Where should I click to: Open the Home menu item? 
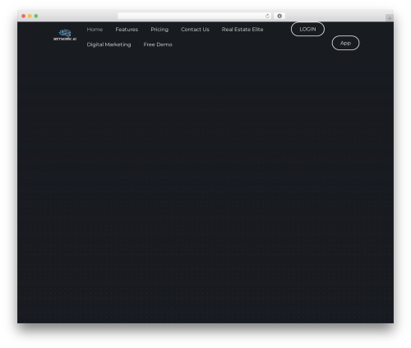point(95,30)
